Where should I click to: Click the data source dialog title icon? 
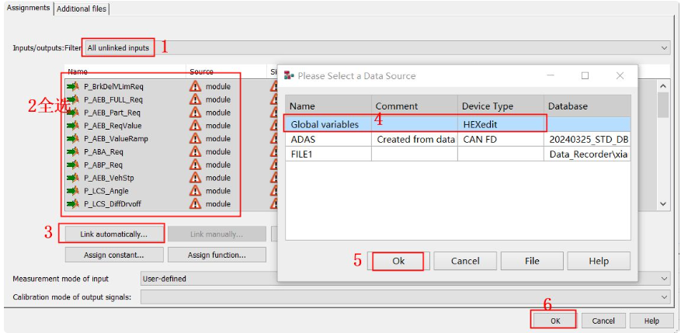pos(290,76)
